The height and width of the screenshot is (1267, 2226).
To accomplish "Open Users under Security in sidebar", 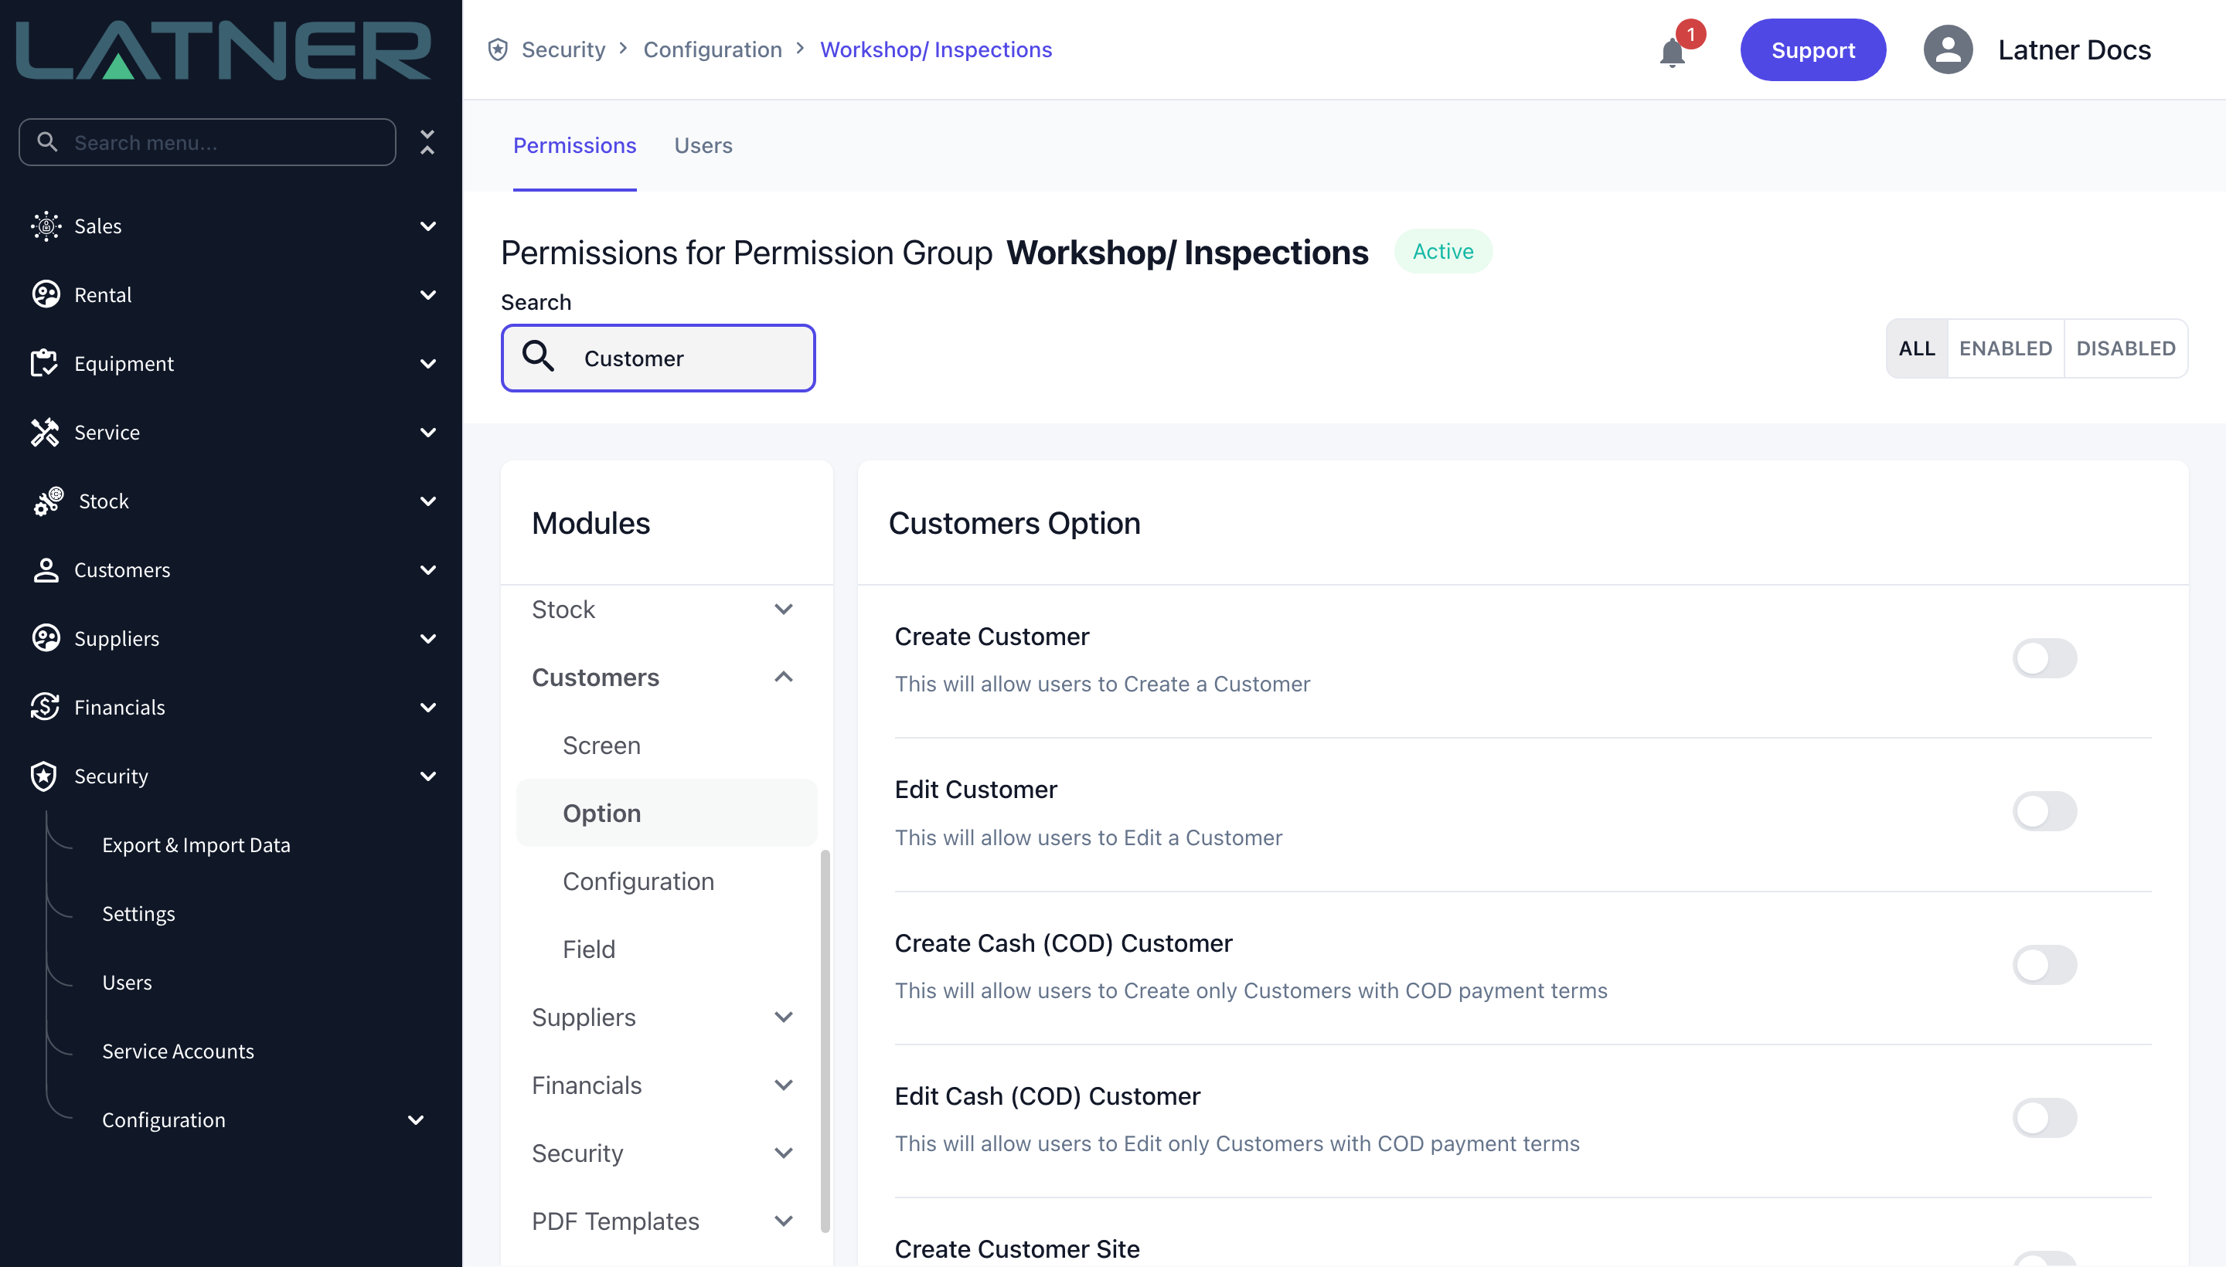I will coord(127,983).
